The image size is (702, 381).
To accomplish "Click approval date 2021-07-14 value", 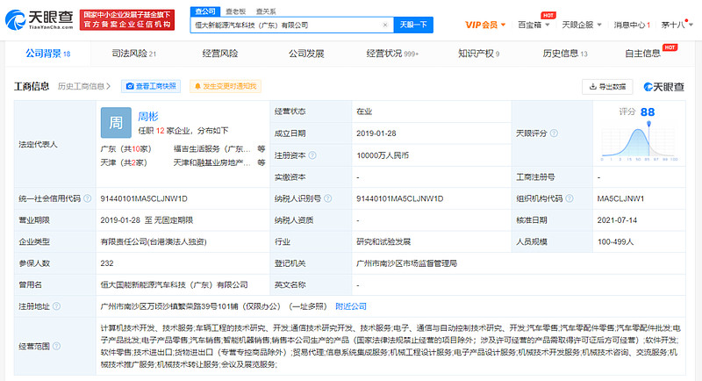I will point(617,220).
